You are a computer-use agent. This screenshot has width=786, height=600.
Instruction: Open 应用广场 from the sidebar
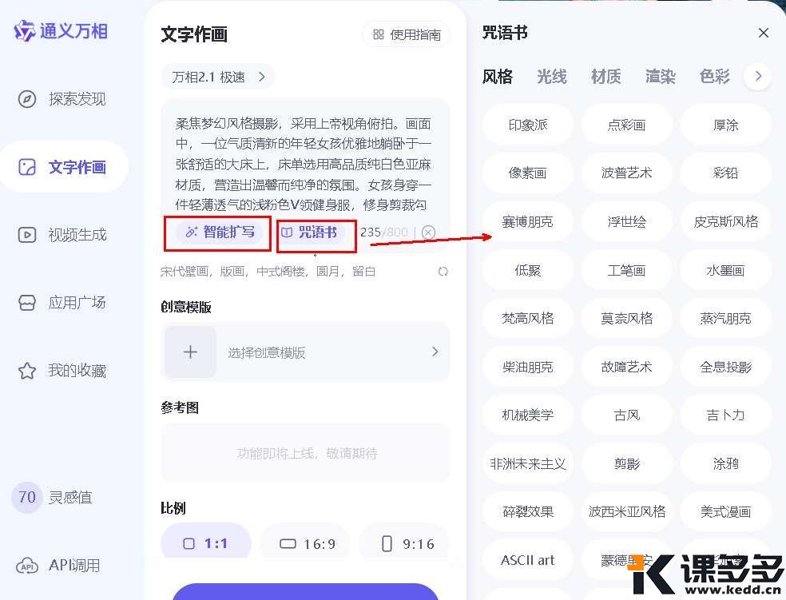26,303
